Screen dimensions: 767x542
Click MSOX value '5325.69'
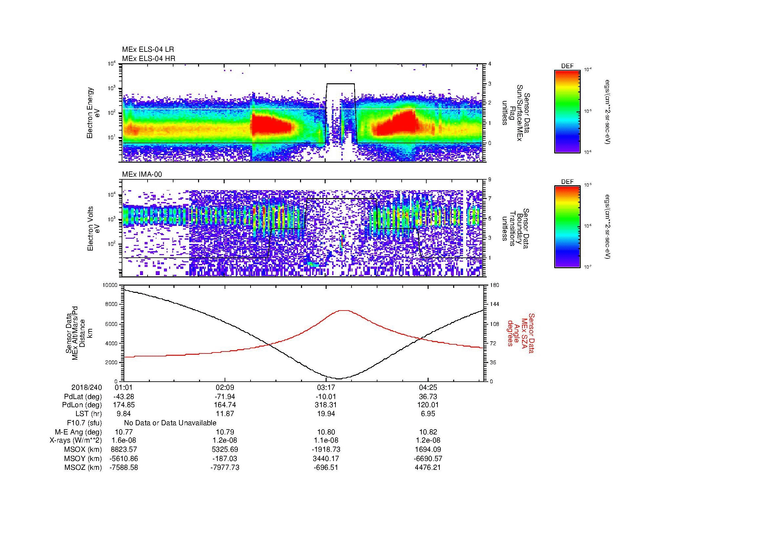click(x=225, y=450)
